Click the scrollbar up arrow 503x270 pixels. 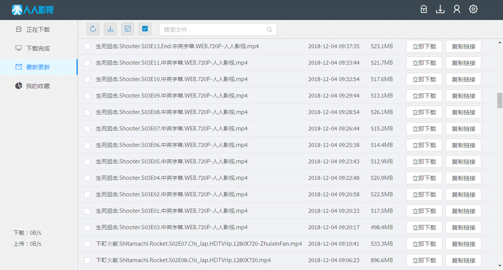[500, 42]
